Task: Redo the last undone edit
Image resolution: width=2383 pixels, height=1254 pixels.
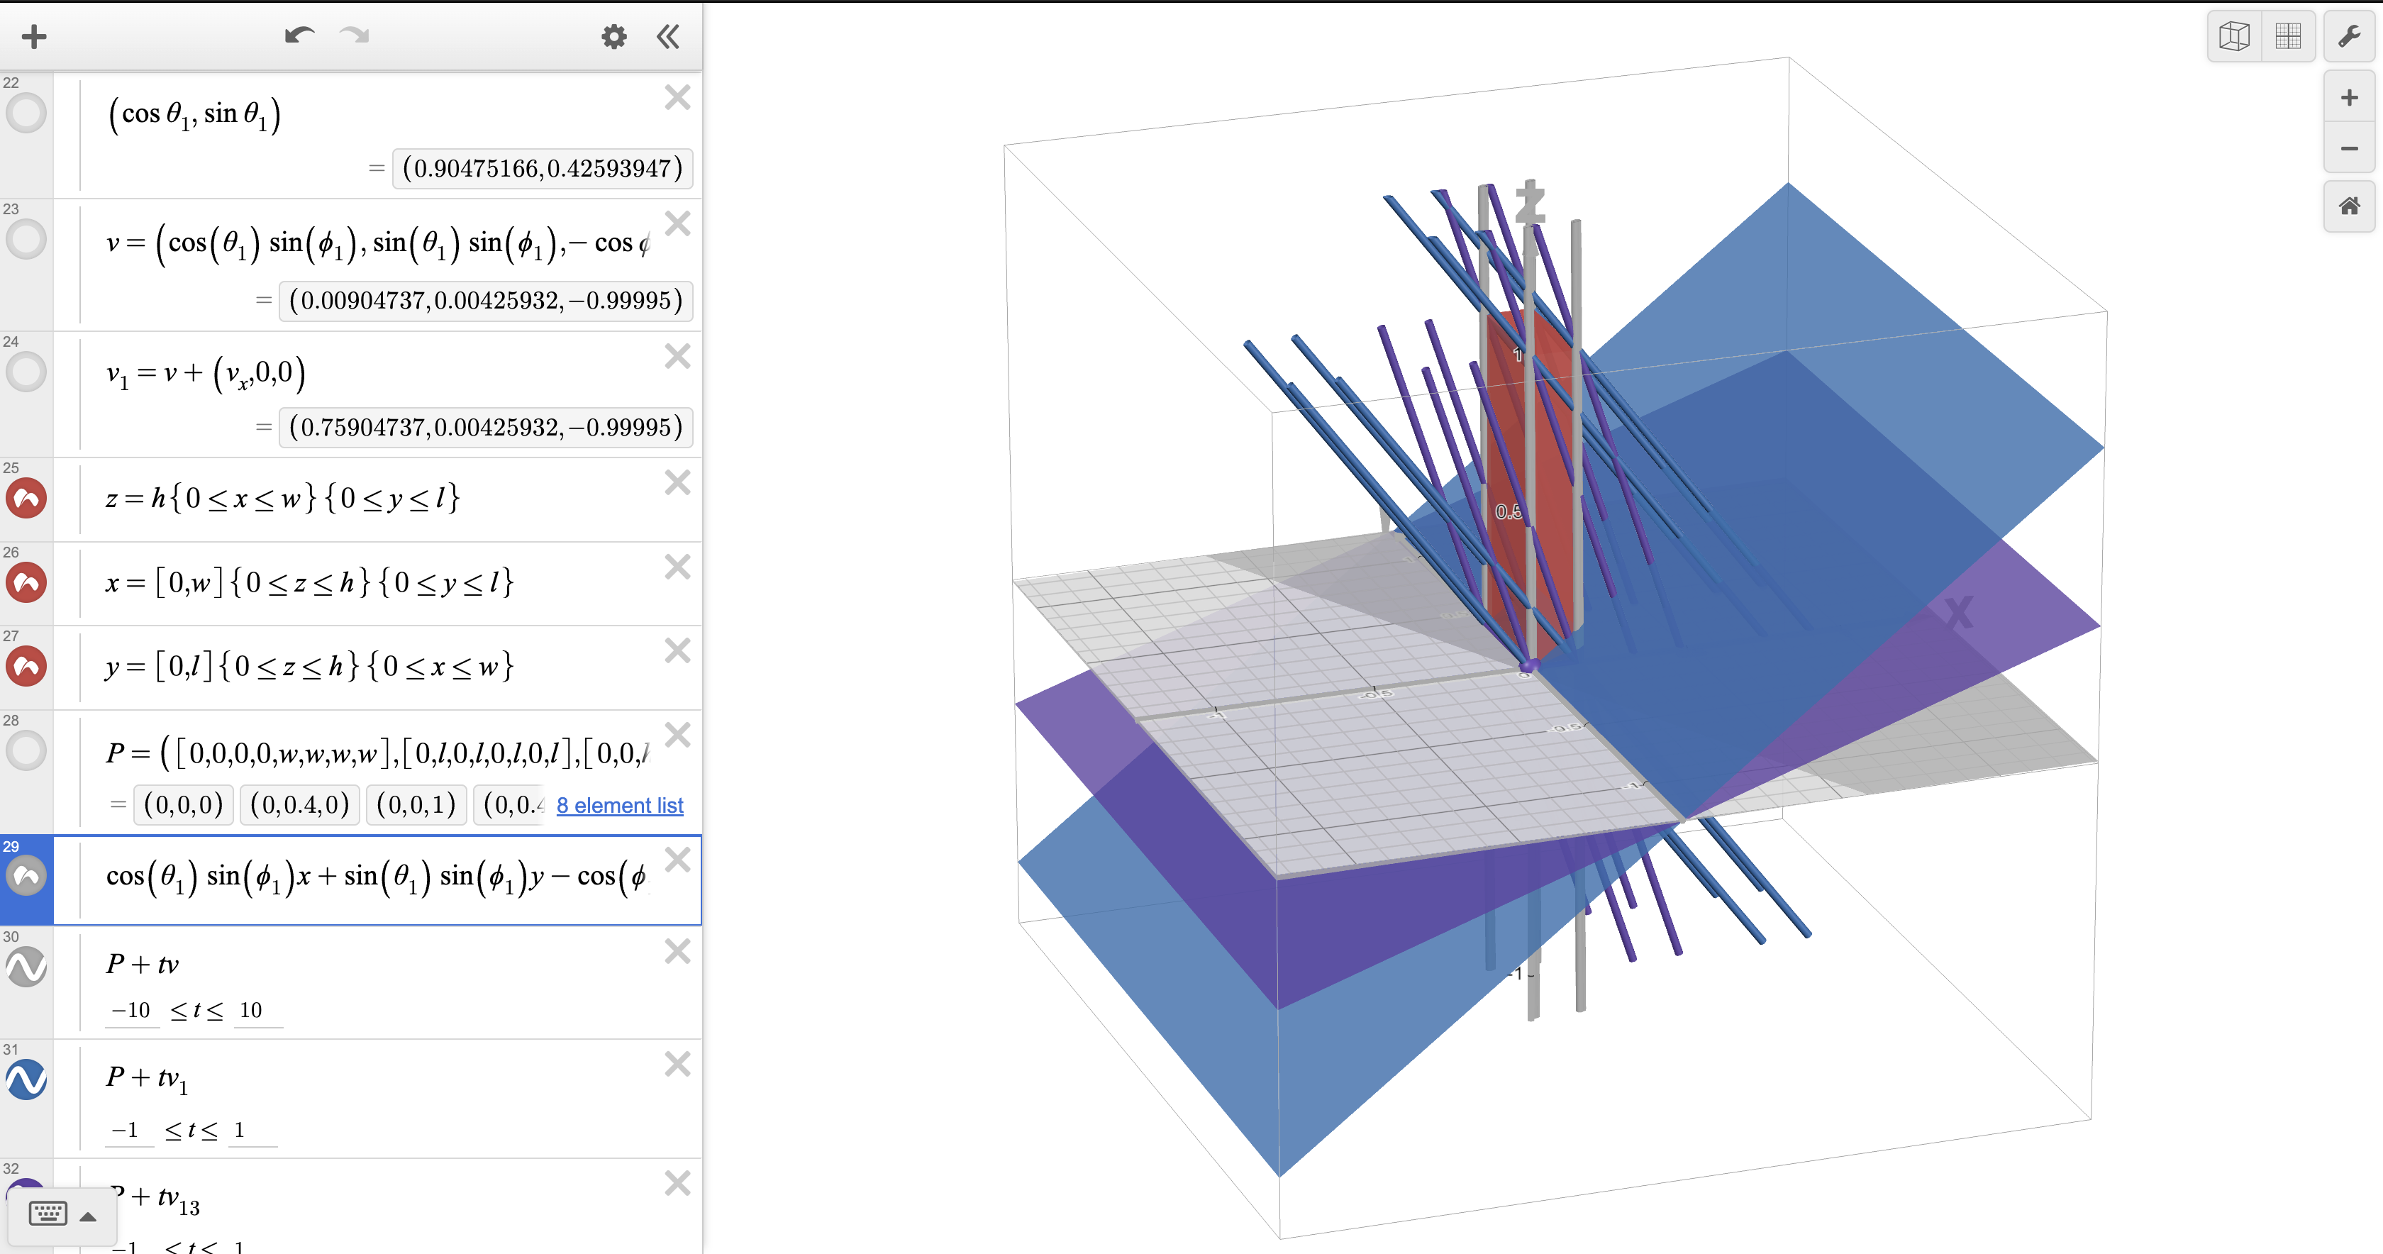Action: (x=355, y=36)
